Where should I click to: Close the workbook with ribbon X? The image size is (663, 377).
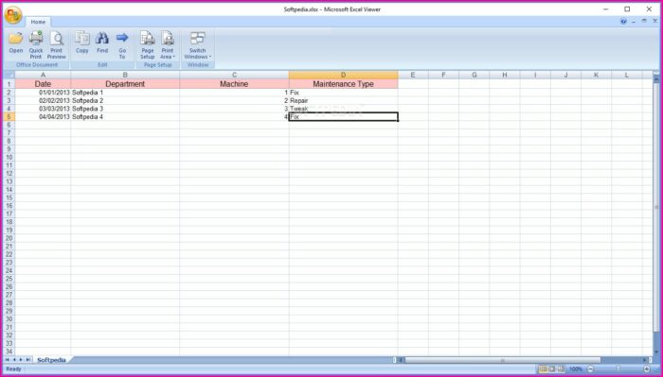click(x=654, y=21)
